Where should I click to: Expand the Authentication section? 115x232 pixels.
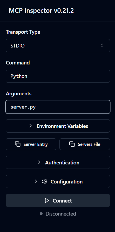click(58, 163)
